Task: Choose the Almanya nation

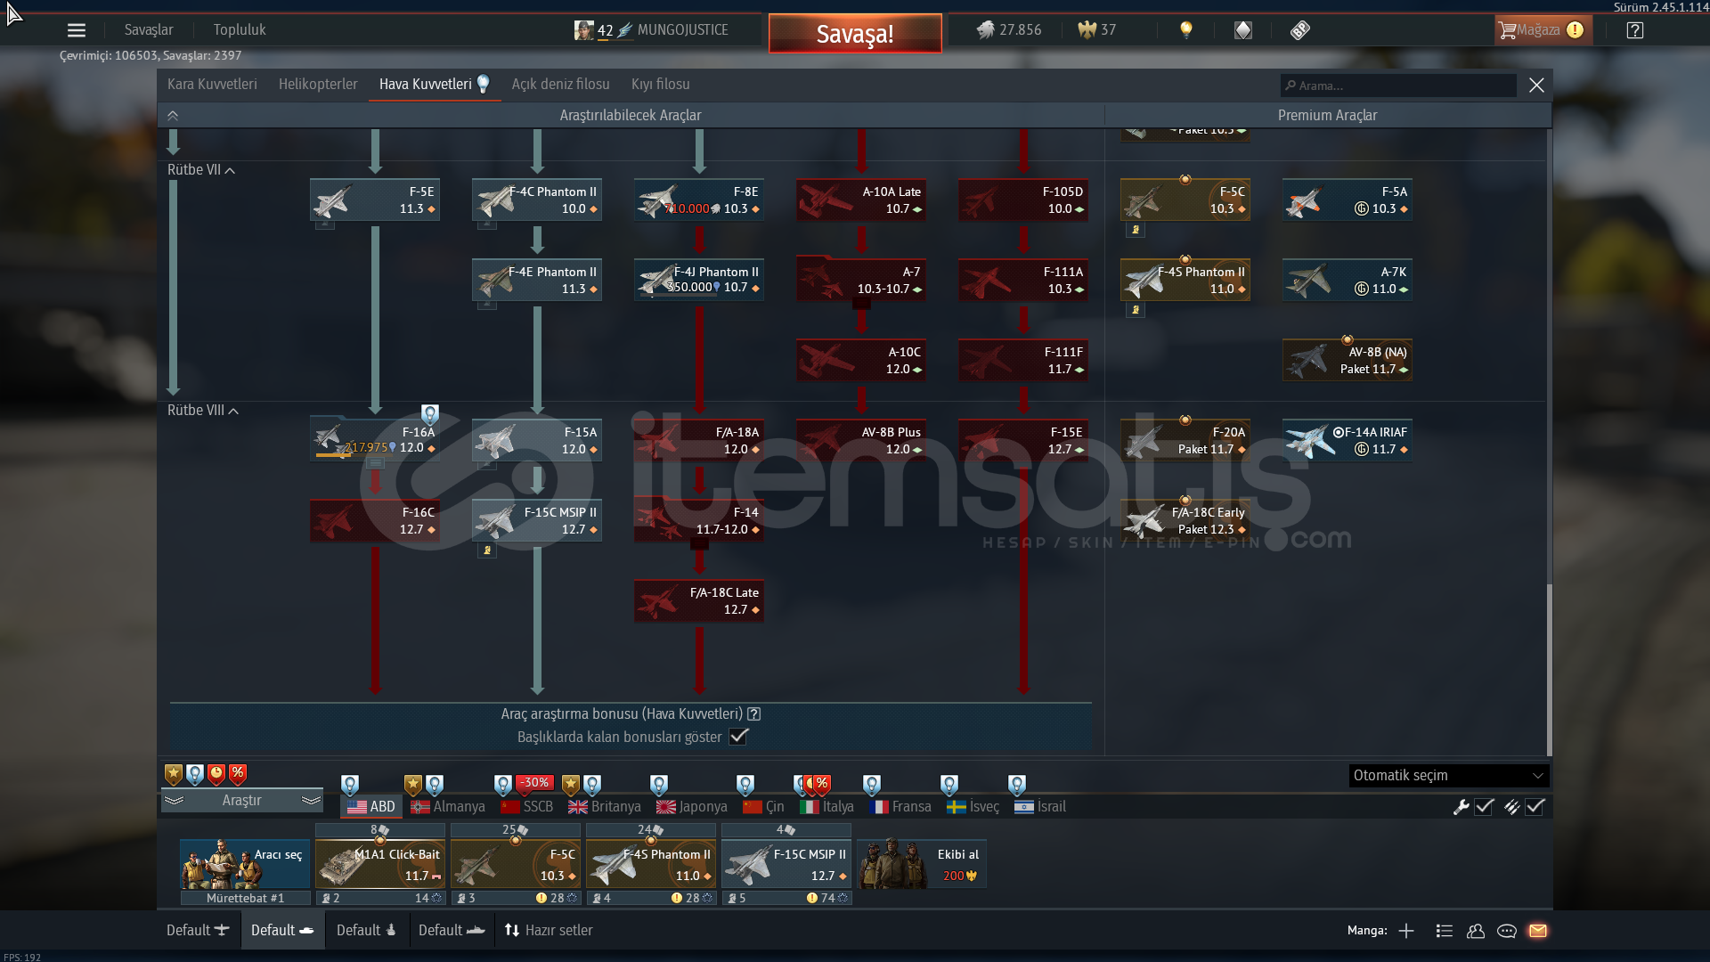Action: [x=448, y=807]
